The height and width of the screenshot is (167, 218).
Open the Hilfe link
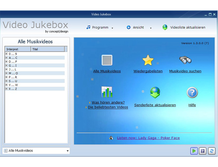(x=192, y=105)
